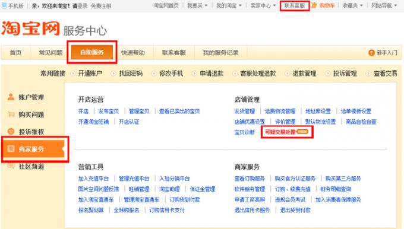Open the 卖家中心 dropdown
Viewport: 404px width, 229px height.
[263, 5]
